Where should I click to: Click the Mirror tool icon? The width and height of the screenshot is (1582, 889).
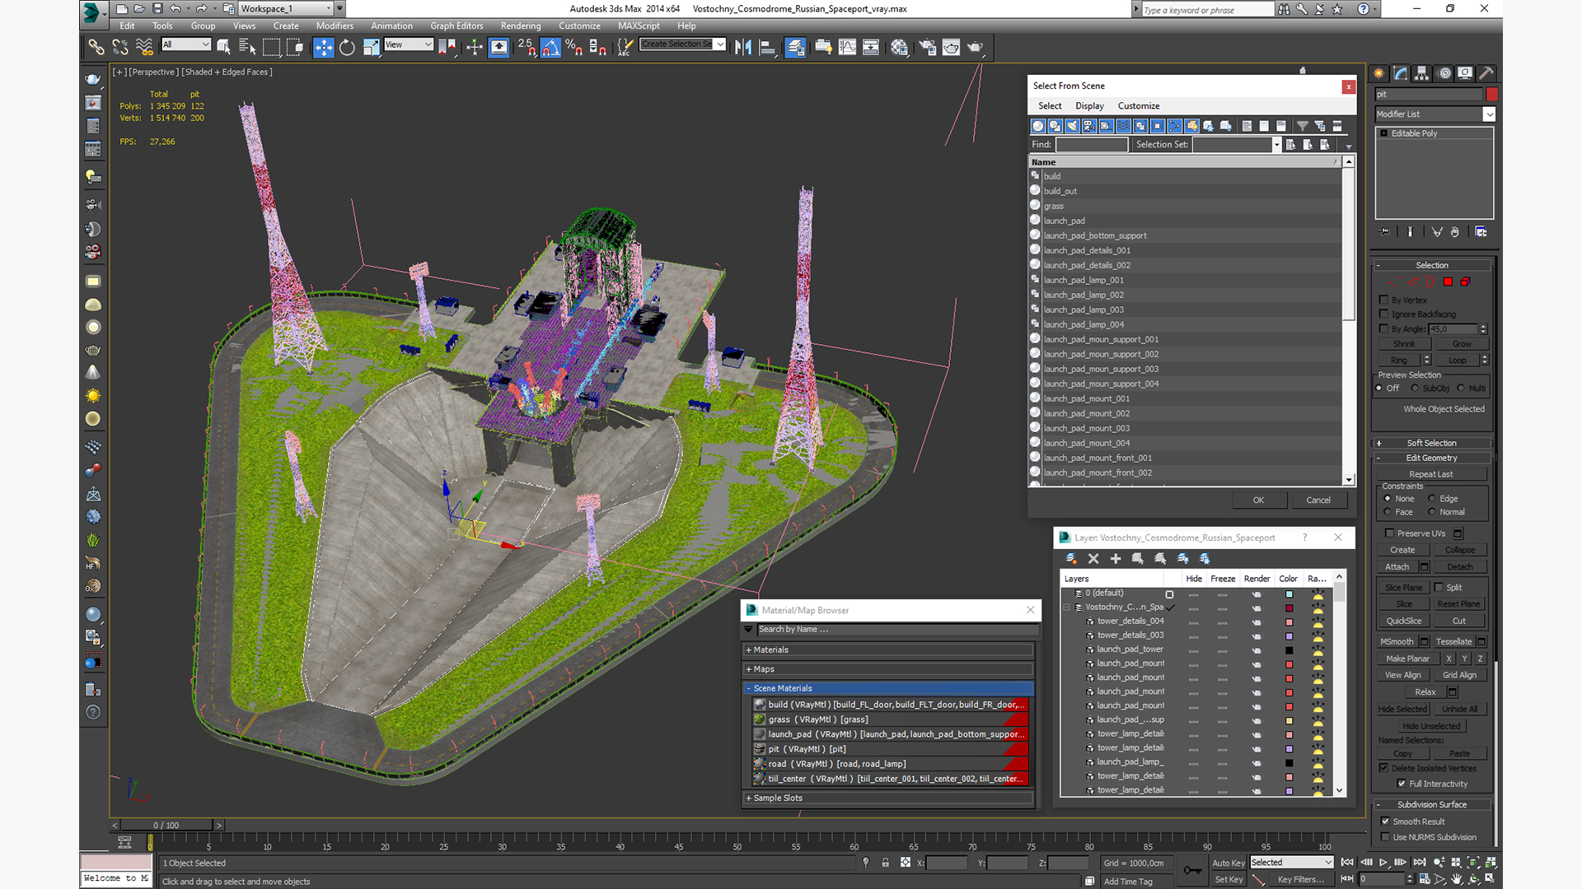pyautogui.click(x=742, y=47)
